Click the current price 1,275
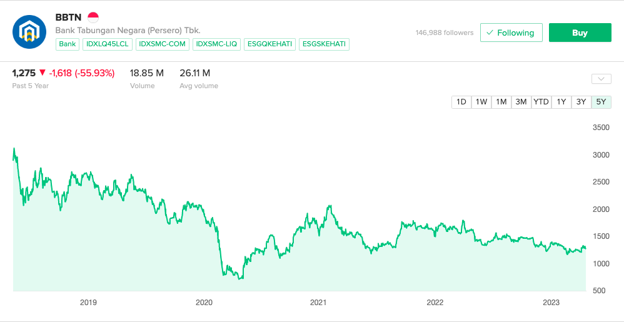 click(x=24, y=73)
